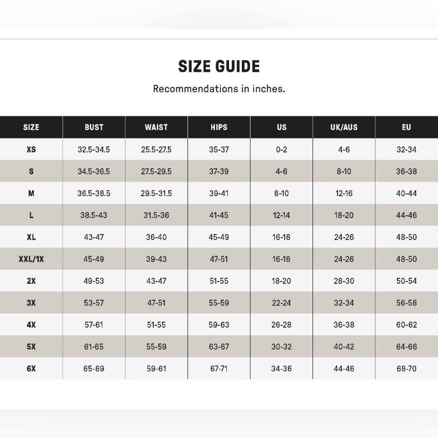Select the 6X size row label
The image size is (438, 438).
pyautogui.click(x=31, y=368)
